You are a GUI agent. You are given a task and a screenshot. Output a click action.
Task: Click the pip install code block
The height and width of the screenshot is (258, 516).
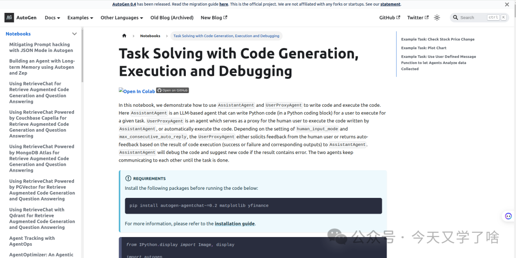tap(253, 206)
